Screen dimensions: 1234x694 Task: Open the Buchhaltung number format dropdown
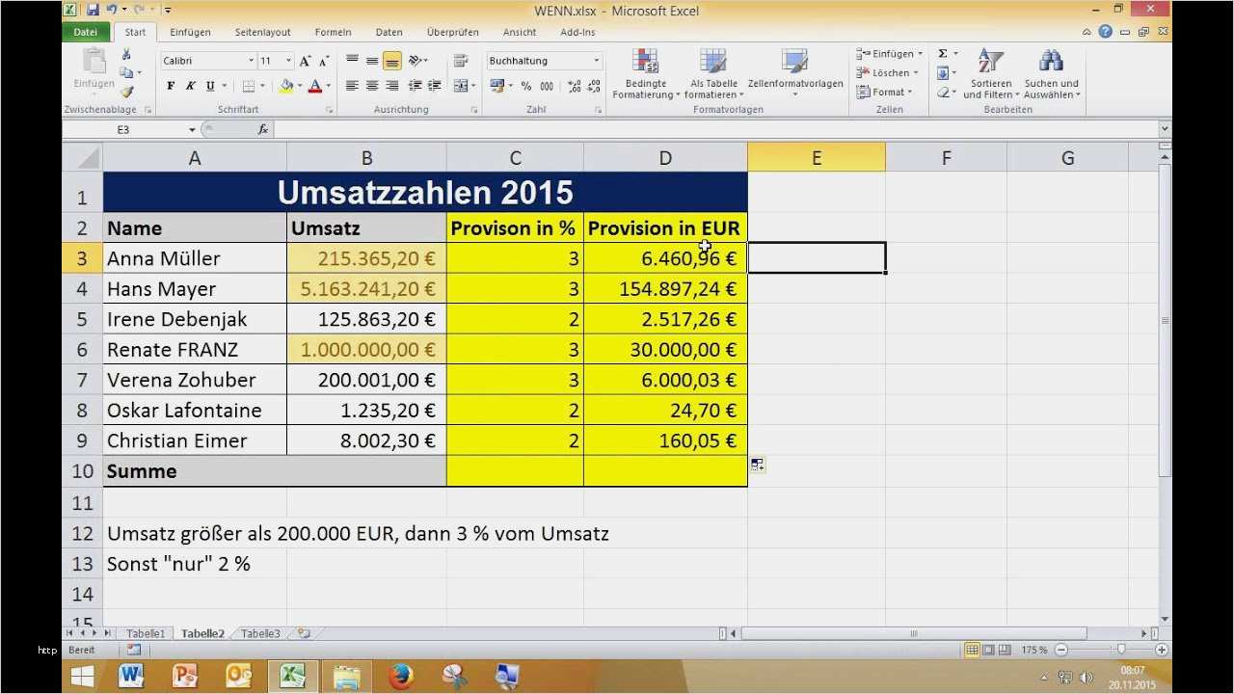596,61
